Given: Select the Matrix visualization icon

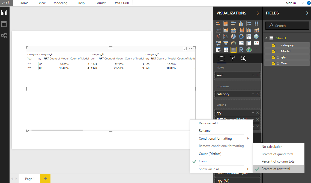Looking at the screenshot, I should [x=234, y=50].
